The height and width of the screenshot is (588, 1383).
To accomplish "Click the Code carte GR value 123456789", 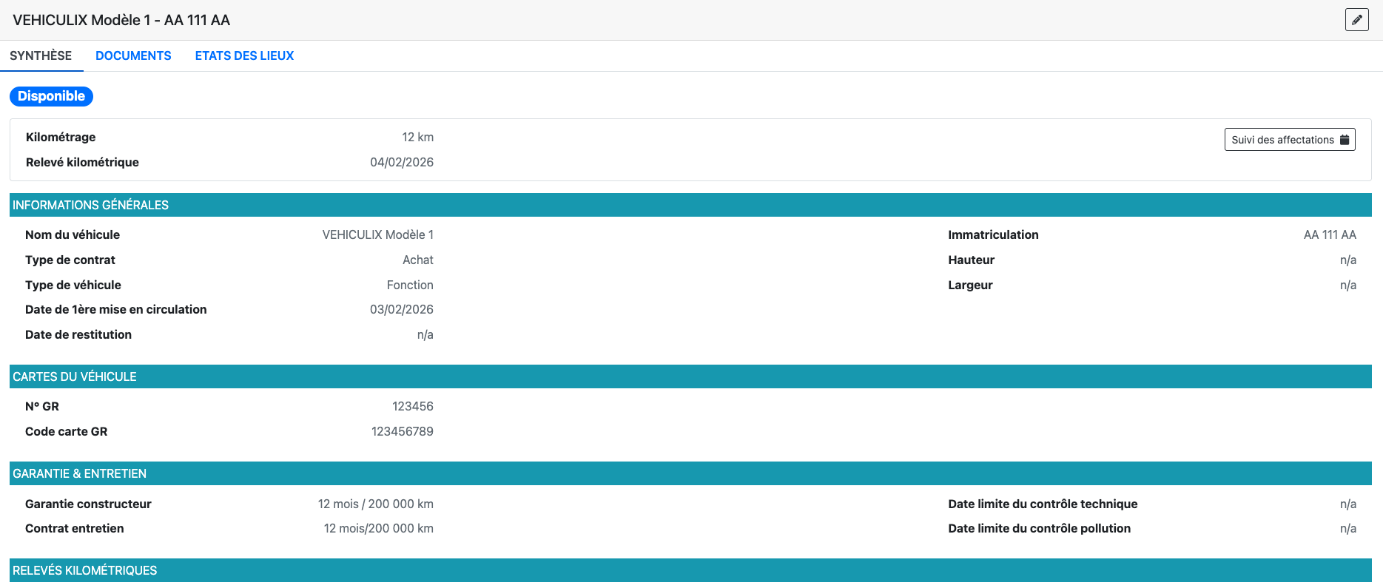I will [x=402, y=432].
